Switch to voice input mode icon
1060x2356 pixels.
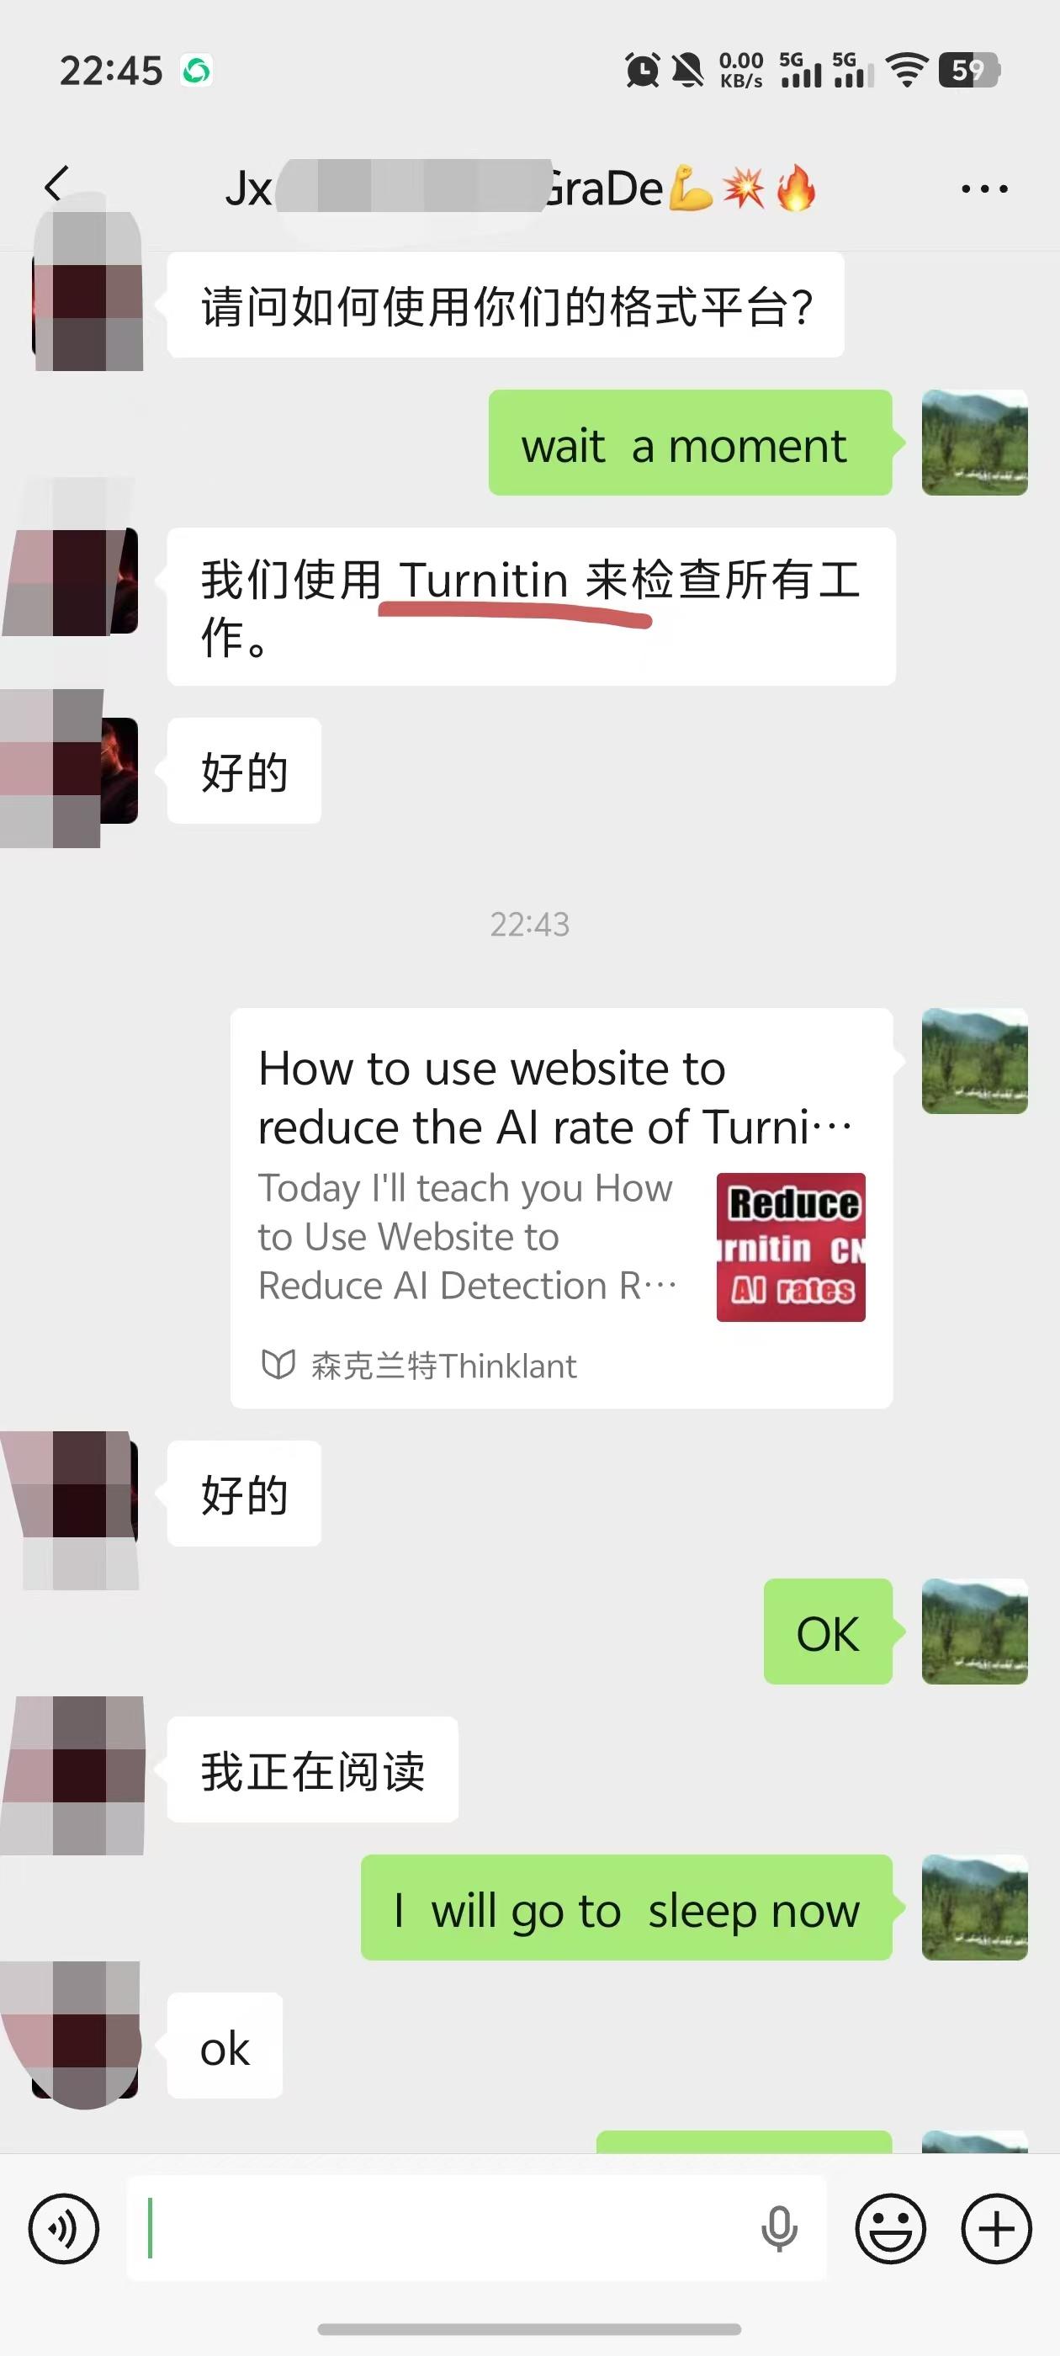pyautogui.click(x=64, y=2228)
